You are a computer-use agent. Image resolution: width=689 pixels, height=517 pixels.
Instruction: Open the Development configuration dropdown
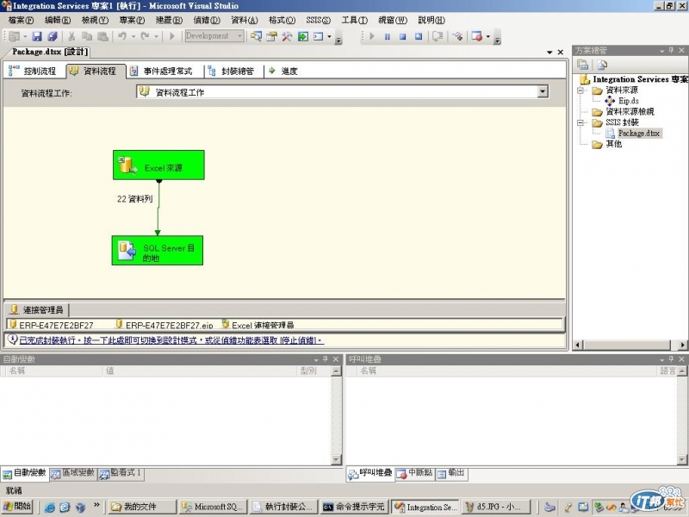coord(239,36)
